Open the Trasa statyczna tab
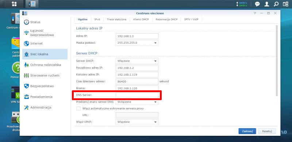Screen dimensions: 292x142 116,19
